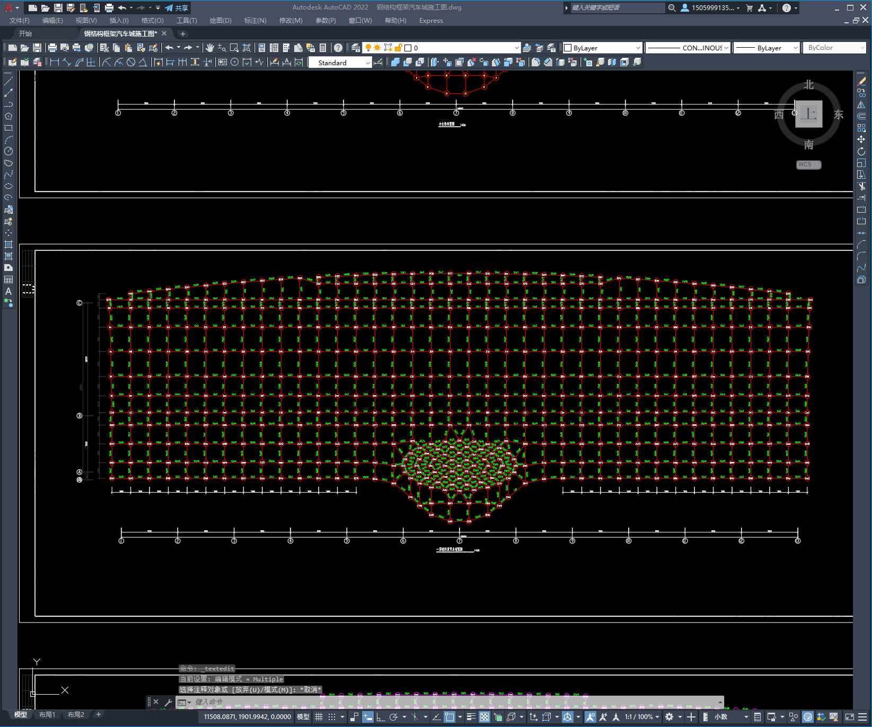This screenshot has height=727, width=872.
Task: Open the 视图(V) menu
Action: (x=86, y=21)
